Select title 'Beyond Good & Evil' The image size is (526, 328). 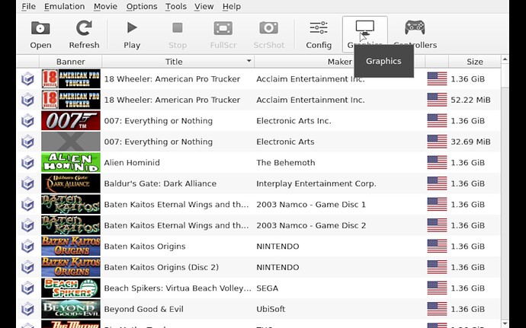point(143,309)
